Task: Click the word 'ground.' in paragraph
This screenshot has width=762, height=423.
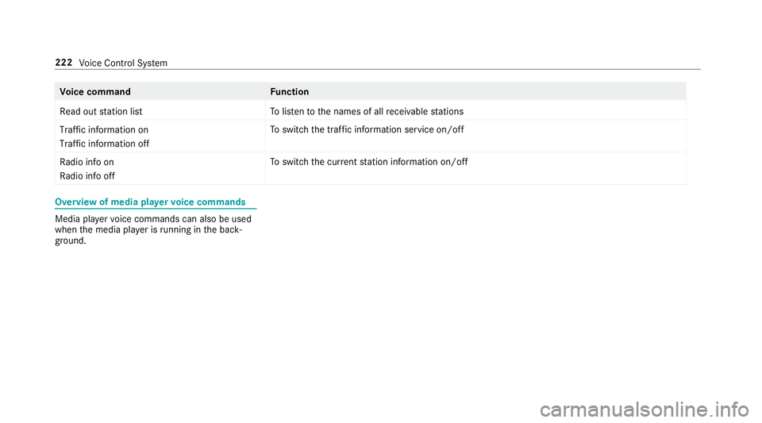Action: pos(71,241)
